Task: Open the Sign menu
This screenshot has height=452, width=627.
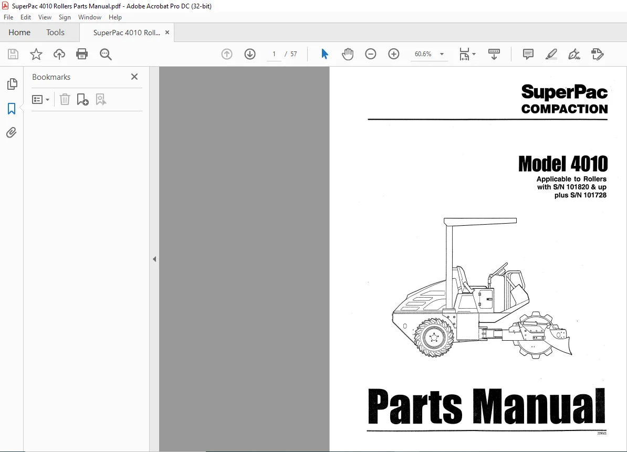Action: (65, 17)
